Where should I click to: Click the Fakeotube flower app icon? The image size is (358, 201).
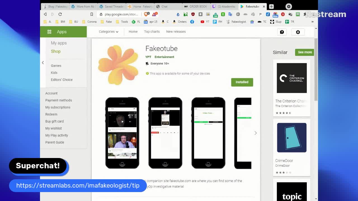point(118,65)
